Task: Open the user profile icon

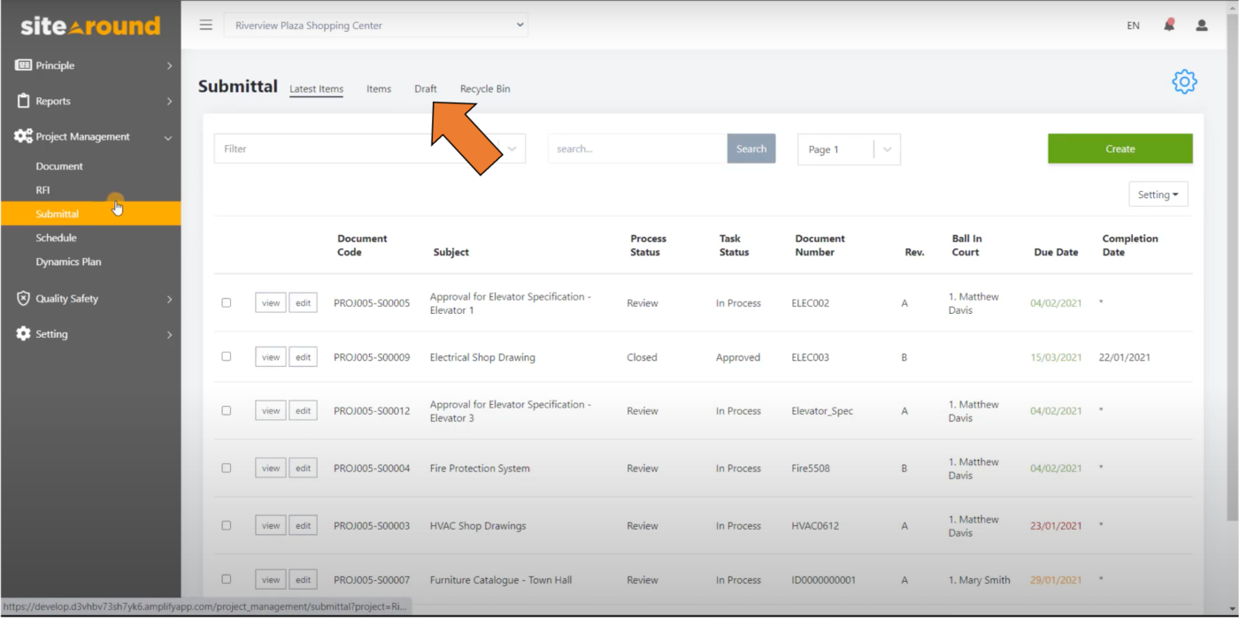Action: pos(1202,26)
